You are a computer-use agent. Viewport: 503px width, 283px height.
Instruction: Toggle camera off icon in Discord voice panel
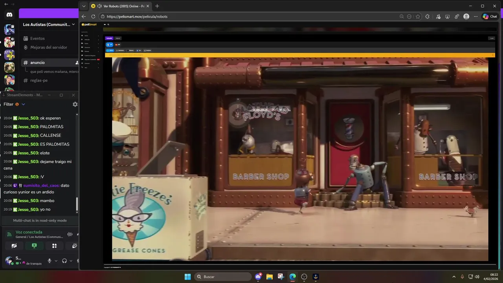tap(14, 246)
